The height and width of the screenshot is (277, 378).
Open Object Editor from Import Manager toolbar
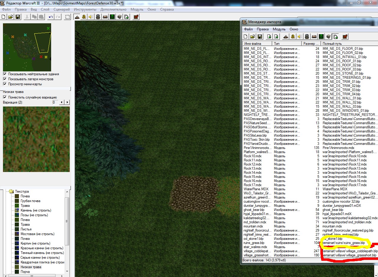tap(307, 37)
